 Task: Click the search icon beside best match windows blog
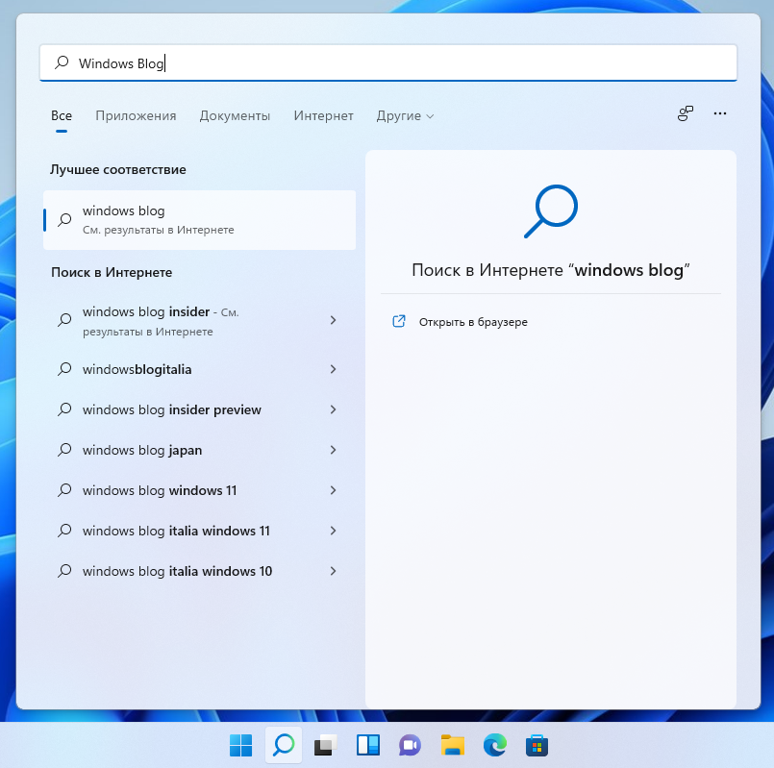click(64, 220)
